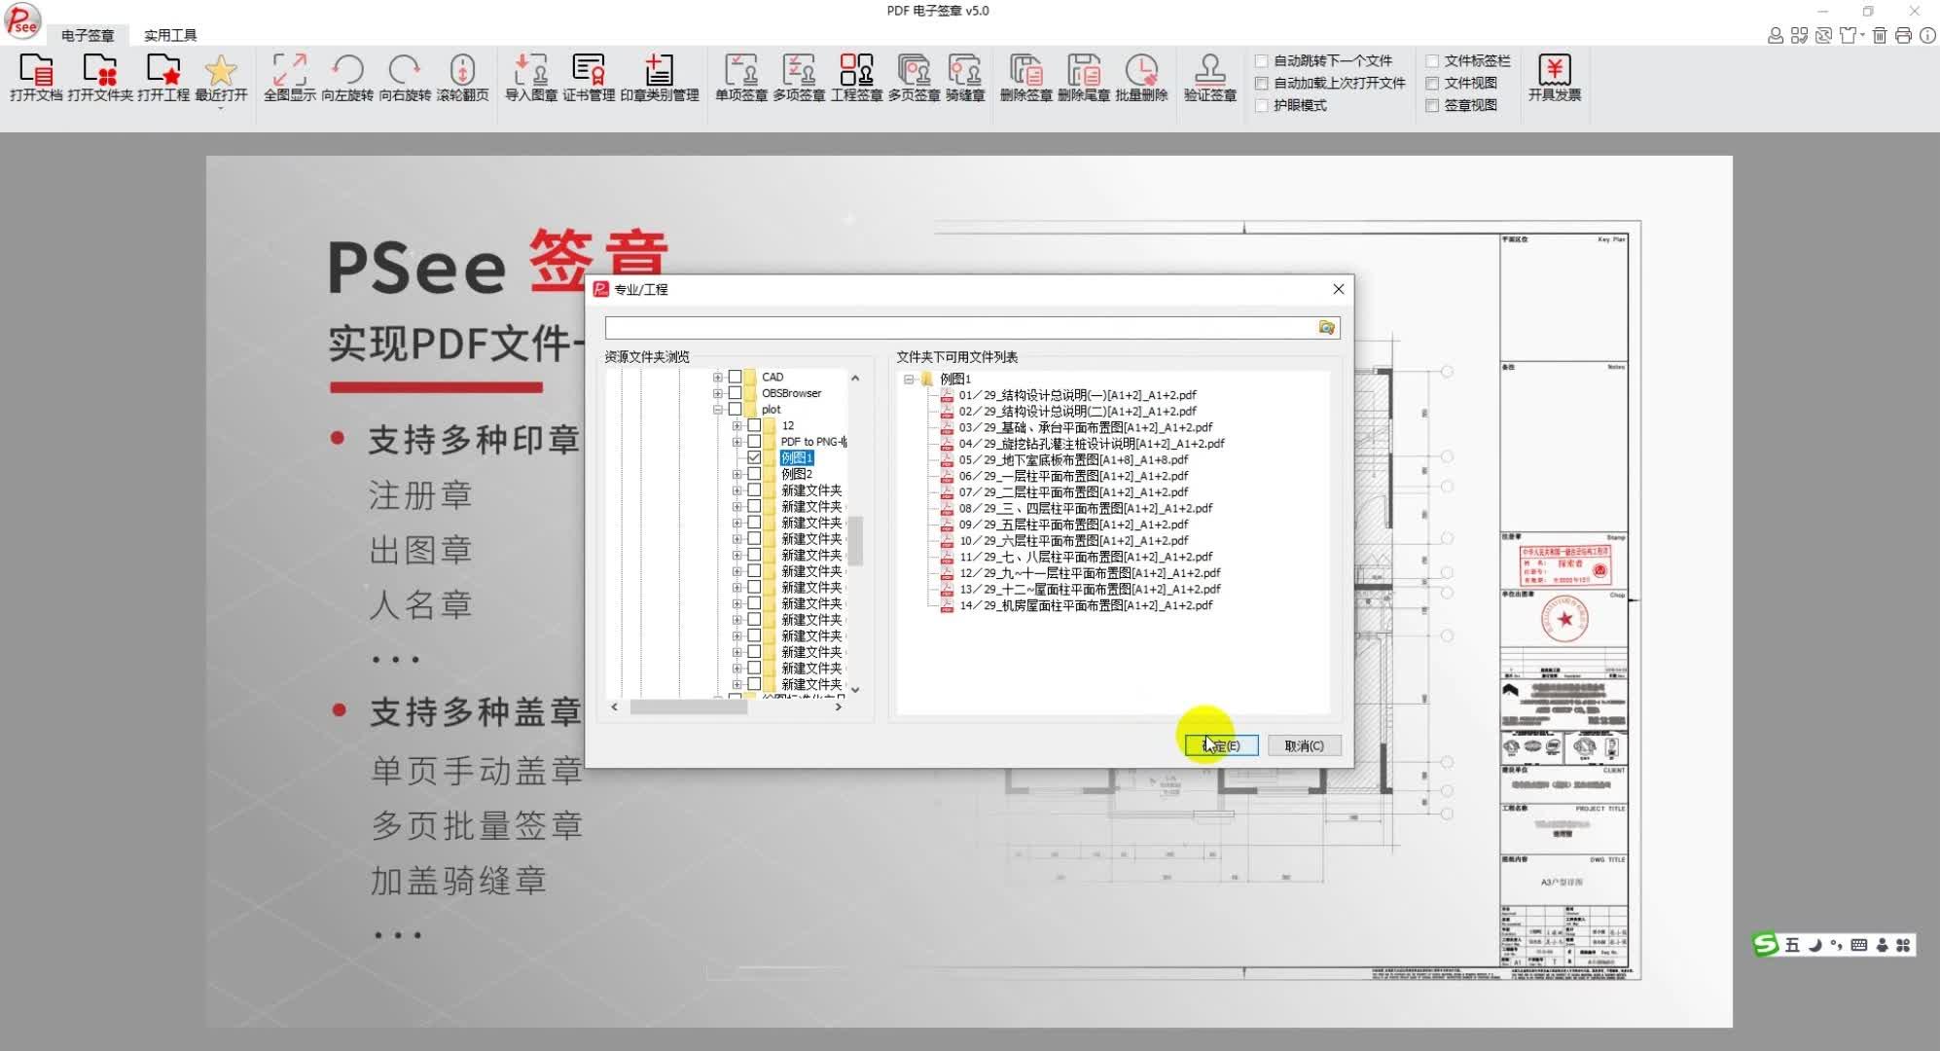Click the 验证签章 verify signature icon
The height and width of the screenshot is (1051, 1940).
point(1209,70)
